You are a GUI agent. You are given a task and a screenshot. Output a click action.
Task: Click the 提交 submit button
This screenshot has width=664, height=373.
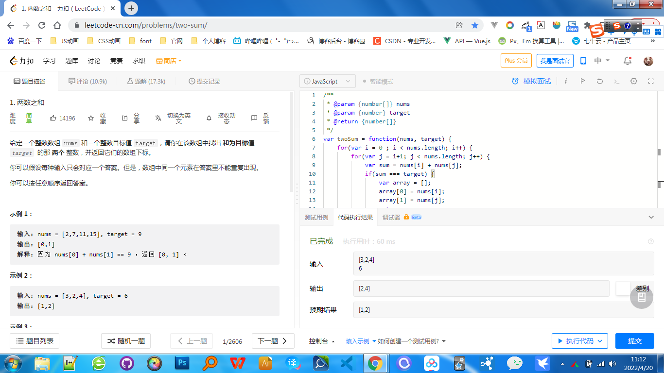click(x=635, y=341)
